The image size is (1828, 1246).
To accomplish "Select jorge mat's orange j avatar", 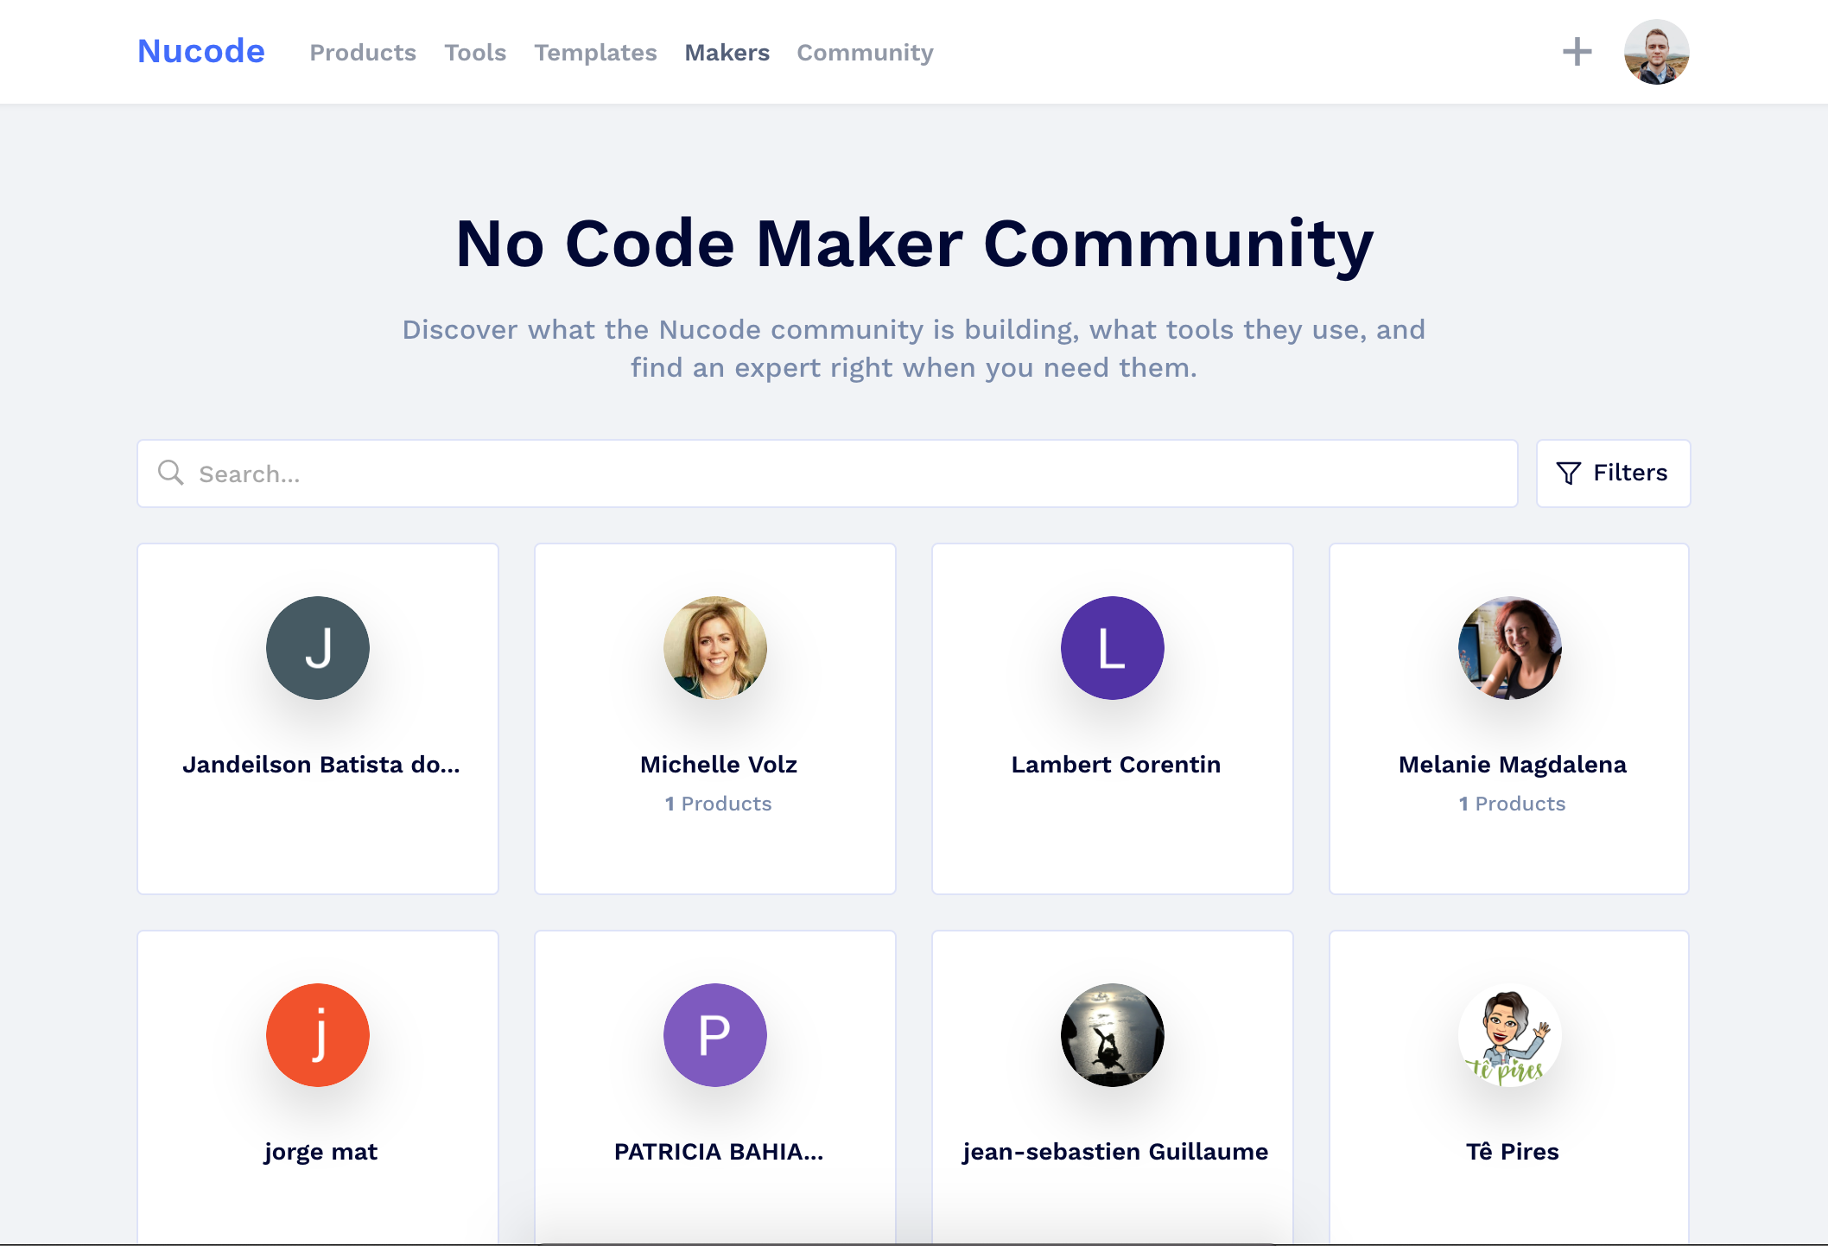I will 318,1034.
